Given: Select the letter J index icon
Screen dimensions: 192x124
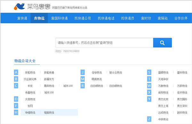Looking at the screenshot, I should pyautogui.click(x=83, y=72).
